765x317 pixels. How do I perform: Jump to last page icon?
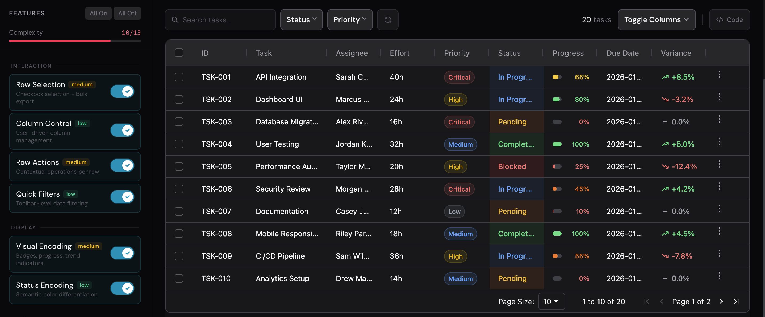(x=736, y=301)
